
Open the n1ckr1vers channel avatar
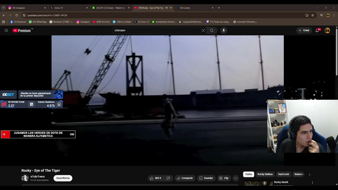click(25, 178)
